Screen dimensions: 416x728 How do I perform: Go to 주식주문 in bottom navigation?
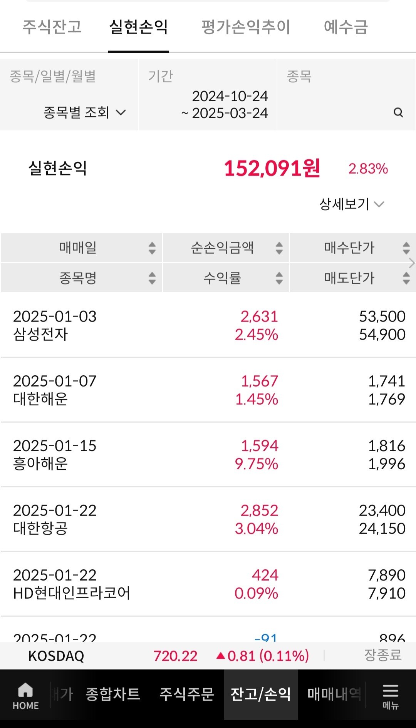186,694
